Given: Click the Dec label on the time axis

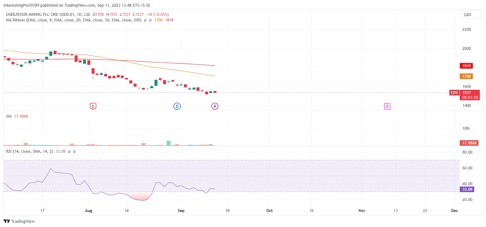Looking at the screenshot, I should coord(454,211).
